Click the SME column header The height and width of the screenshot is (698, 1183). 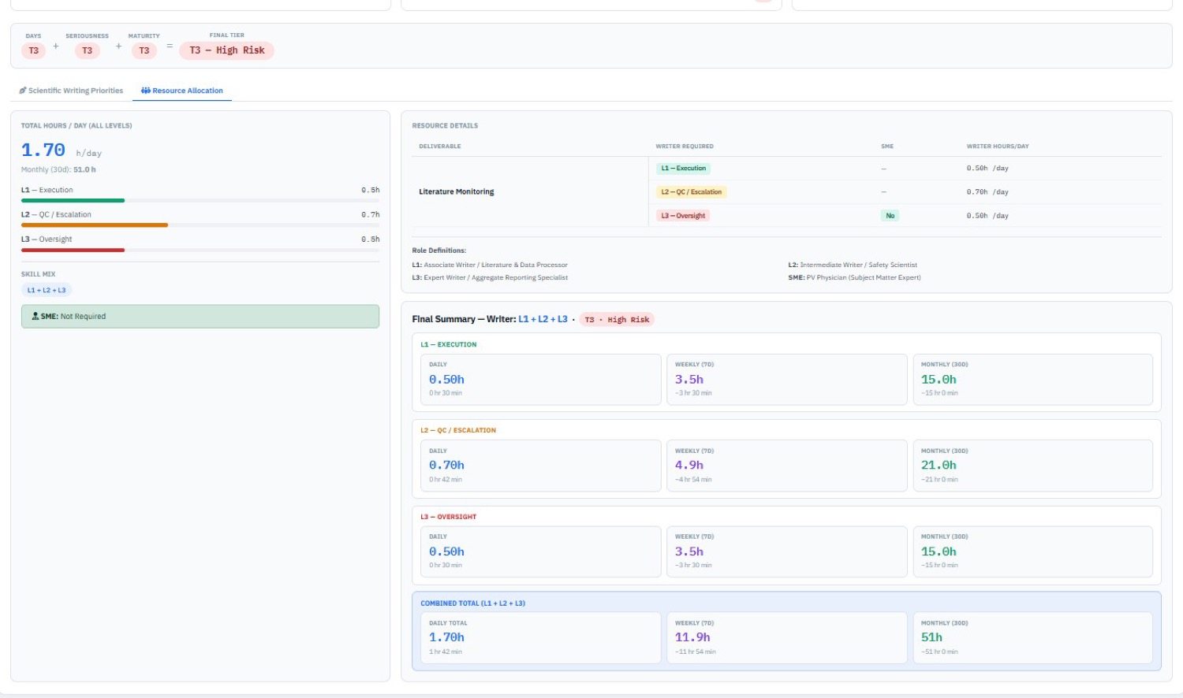[x=887, y=147]
